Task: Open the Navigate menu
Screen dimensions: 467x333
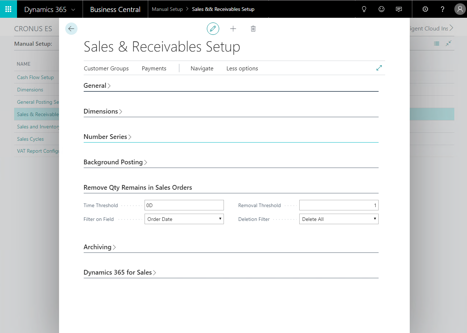Action: coord(202,69)
